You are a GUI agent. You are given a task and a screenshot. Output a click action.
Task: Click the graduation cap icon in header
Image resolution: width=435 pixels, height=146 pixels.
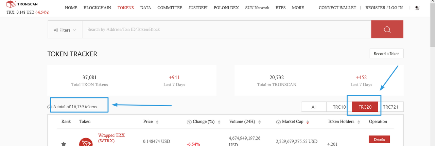pos(417,8)
